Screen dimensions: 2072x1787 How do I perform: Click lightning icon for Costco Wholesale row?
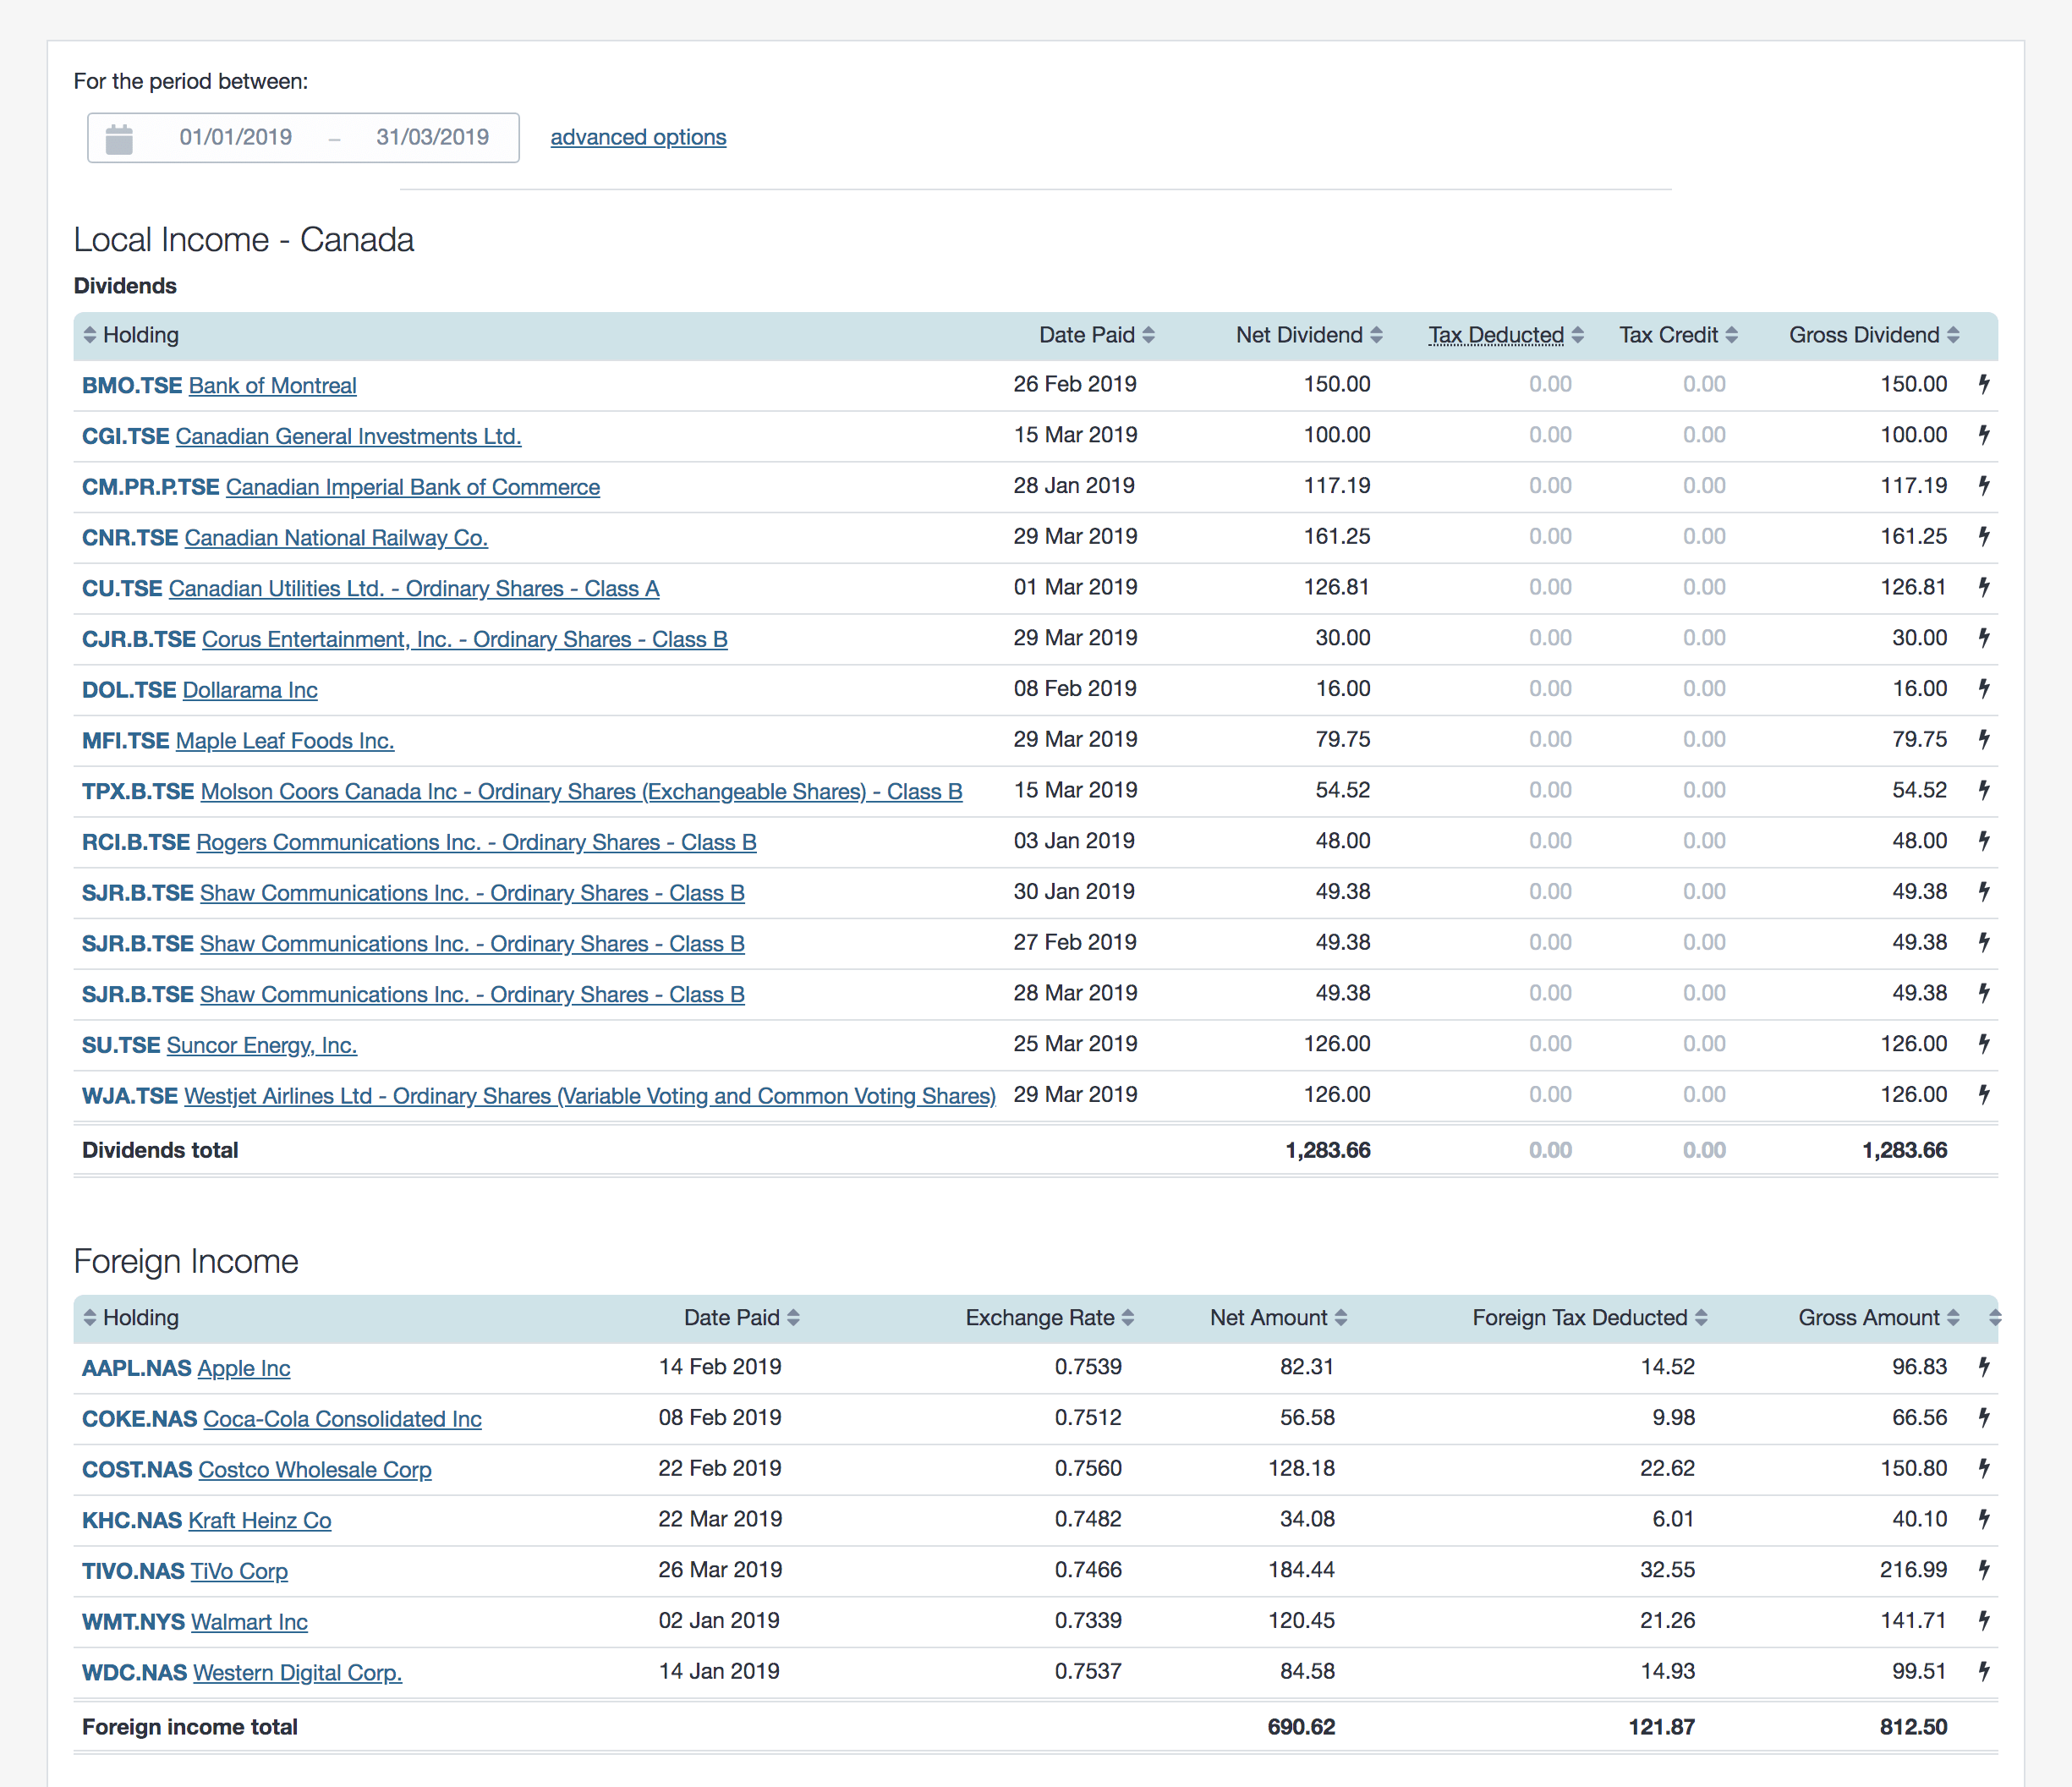1984,1468
